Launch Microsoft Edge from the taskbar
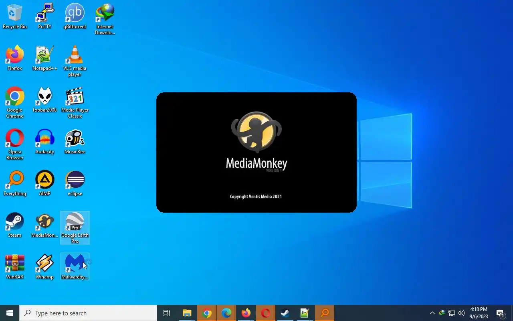 [226, 313]
